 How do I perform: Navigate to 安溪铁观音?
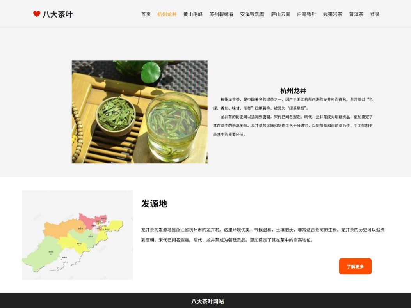[253, 14]
